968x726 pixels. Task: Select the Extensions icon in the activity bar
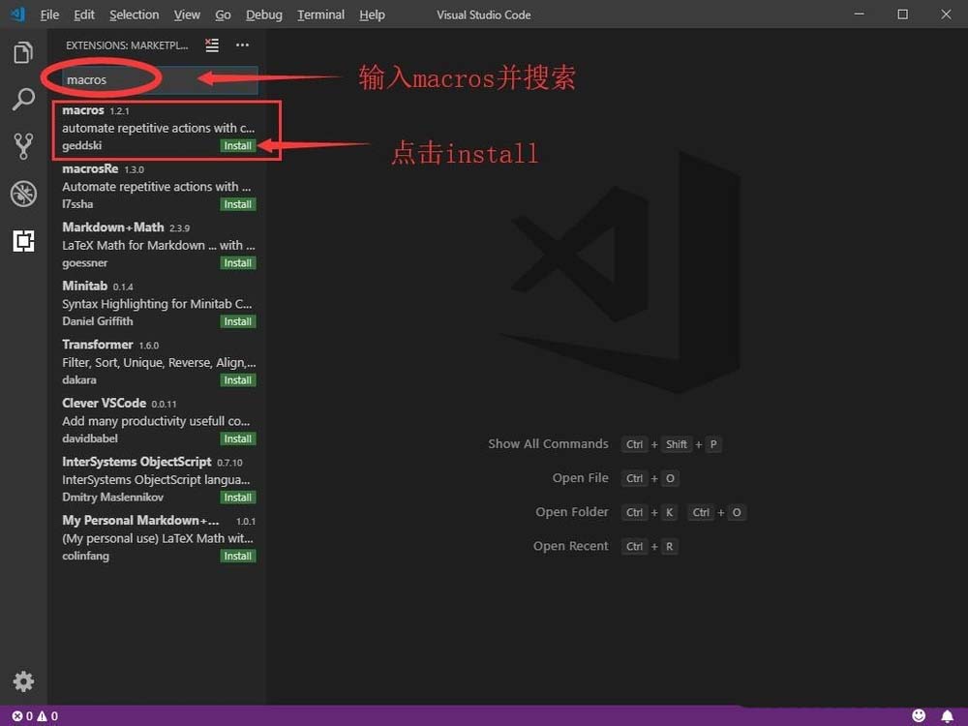pos(23,241)
